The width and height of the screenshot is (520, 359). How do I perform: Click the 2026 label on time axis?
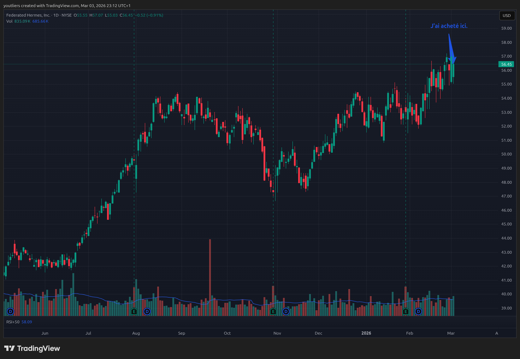pyautogui.click(x=366, y=333)
